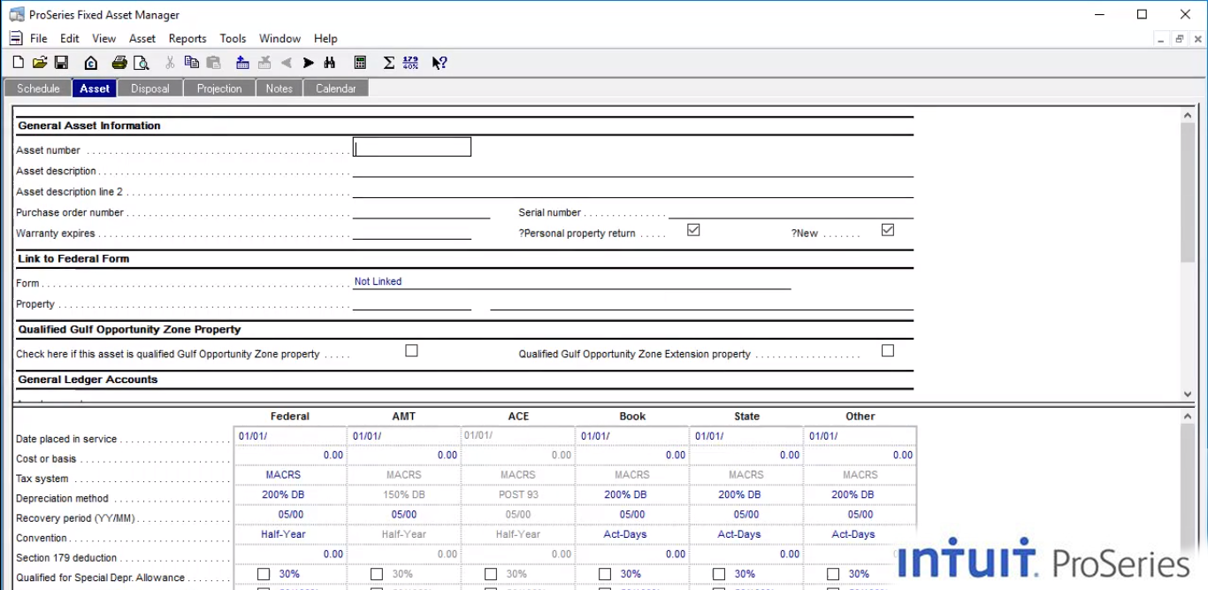Click the Next Asset arrow icon

pos(308,62)
